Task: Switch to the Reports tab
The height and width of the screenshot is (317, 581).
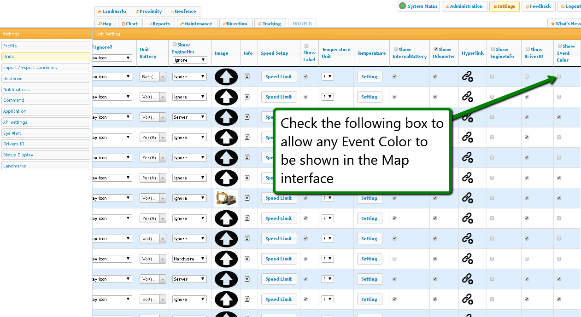Action: coord(159,23)
